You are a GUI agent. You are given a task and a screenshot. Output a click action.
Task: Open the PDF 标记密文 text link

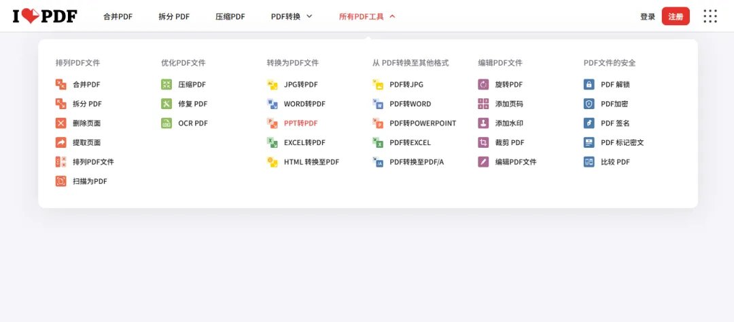tap(623, 142)
